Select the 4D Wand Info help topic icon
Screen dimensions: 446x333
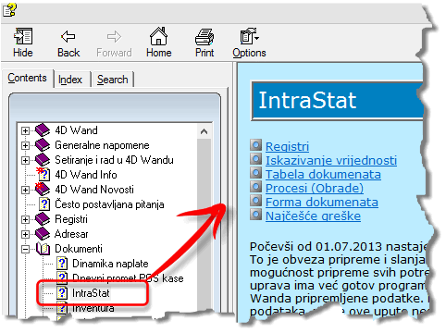[43, 175]
